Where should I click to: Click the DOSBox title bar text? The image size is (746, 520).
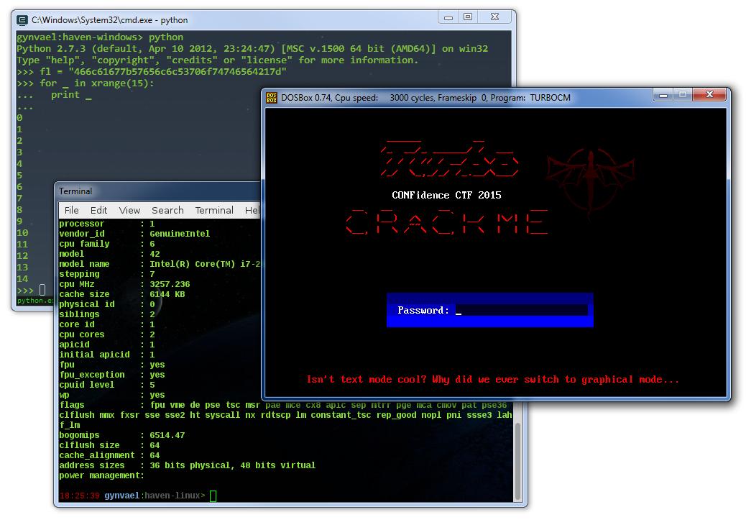click(x=425, y=98)
